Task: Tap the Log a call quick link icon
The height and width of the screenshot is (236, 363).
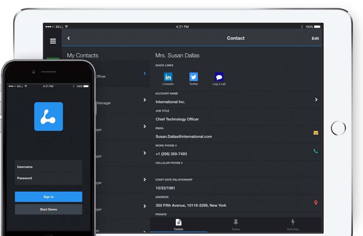Action: [x=219, y=77]
